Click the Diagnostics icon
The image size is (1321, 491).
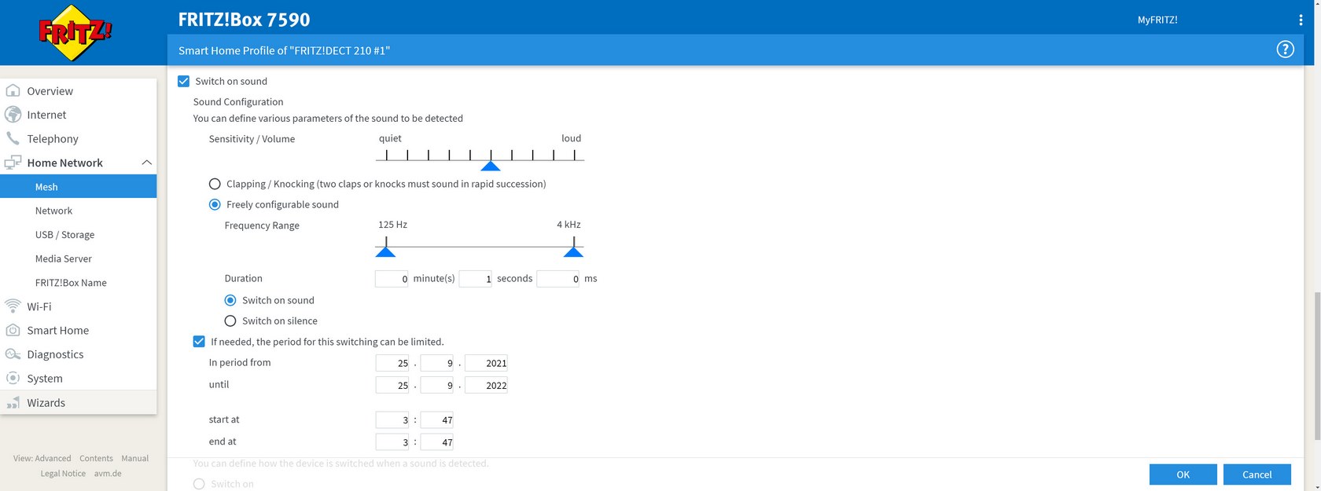pos(13,354)
